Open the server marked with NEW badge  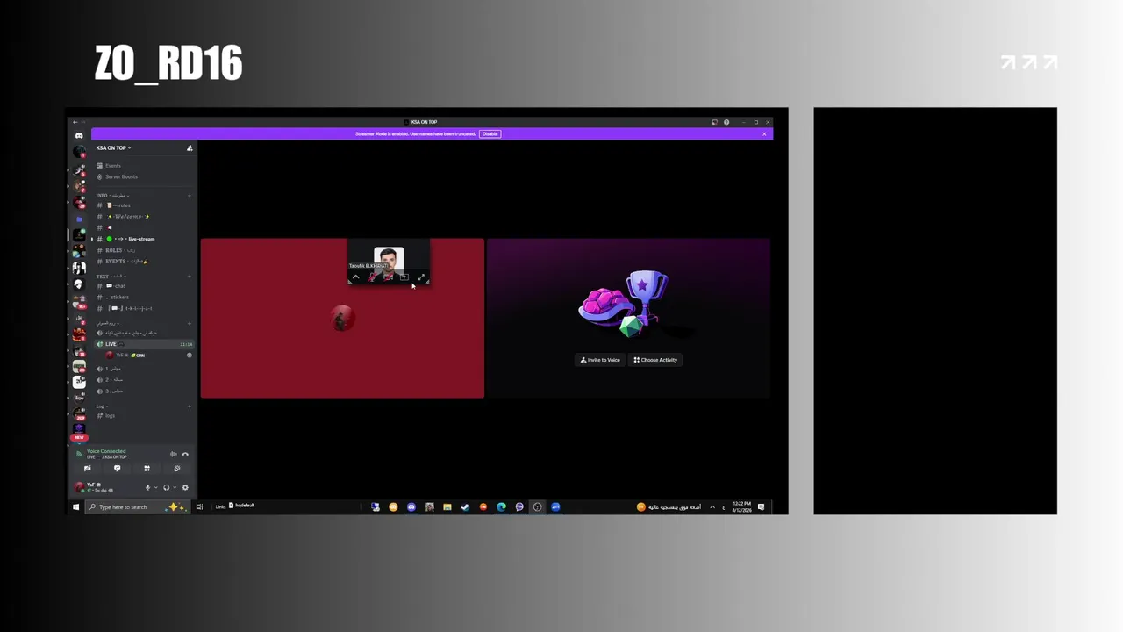(79, 429)
